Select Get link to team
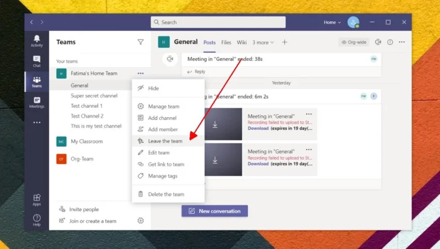 168,164
